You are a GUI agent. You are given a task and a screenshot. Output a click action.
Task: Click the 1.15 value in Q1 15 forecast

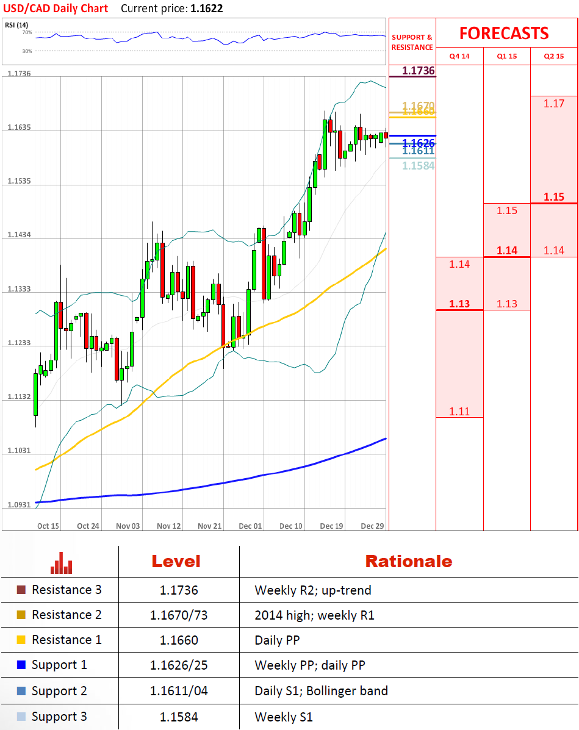507,210
